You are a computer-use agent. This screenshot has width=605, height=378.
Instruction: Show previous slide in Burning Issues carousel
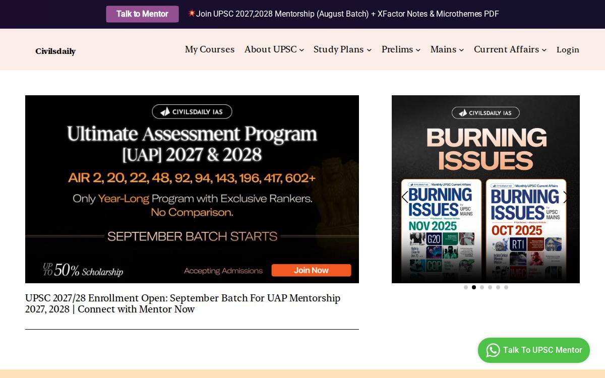404,197
